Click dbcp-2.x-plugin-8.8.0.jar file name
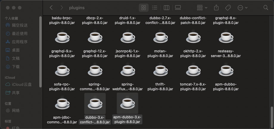 point(95,20)
